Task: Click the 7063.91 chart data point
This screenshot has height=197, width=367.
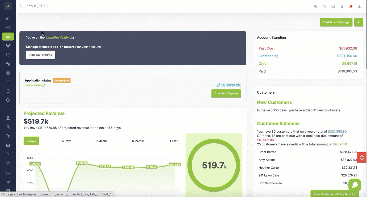Action: click(x=35, y=164)
